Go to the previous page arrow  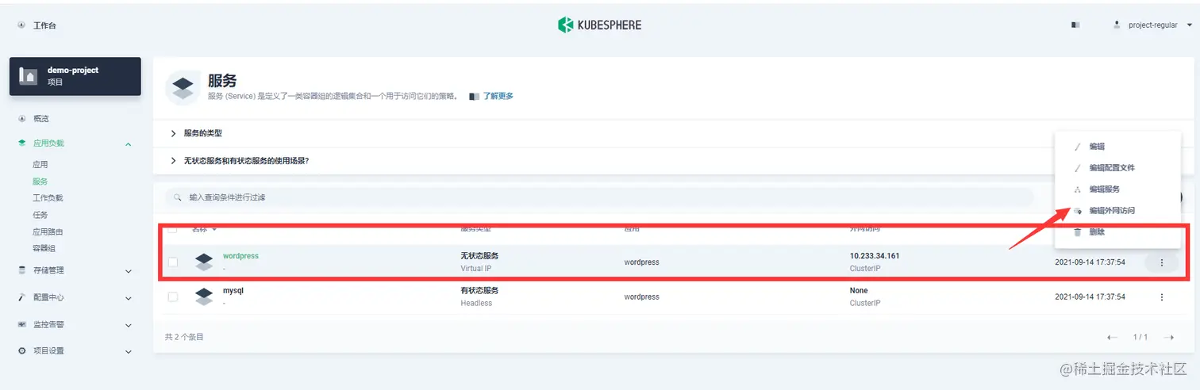click(1112, 338)
